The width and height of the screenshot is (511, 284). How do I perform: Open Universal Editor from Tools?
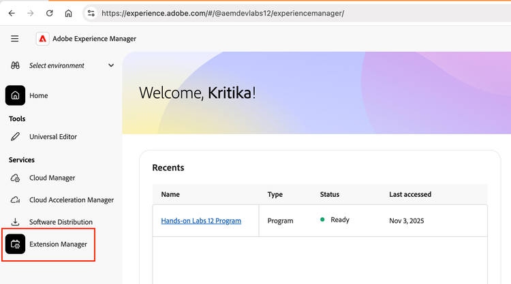[x=52, y=137]
